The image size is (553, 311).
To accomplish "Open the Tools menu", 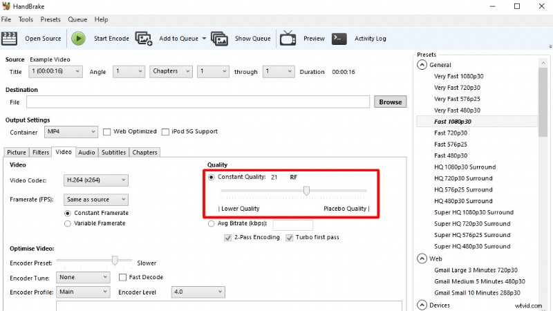I will point(26,19).
